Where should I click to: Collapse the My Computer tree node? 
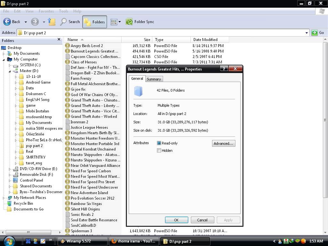[x=4, y=60]
